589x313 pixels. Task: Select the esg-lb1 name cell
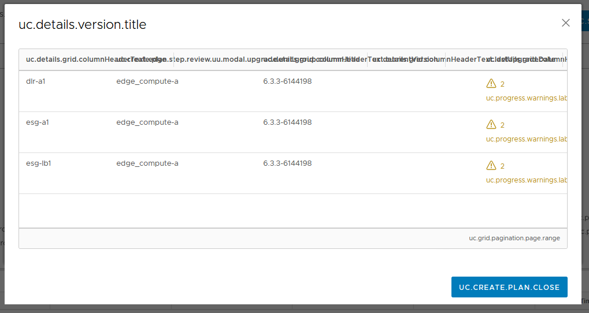pos(39,163)
